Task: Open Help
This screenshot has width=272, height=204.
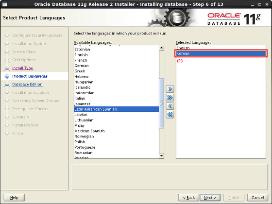Action: click(x=14, y=198)
